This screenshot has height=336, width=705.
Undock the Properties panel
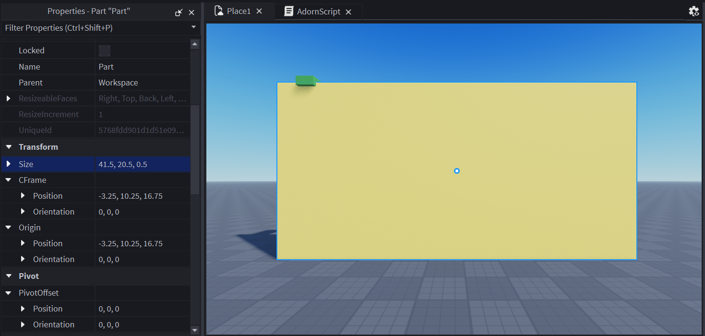179,12
